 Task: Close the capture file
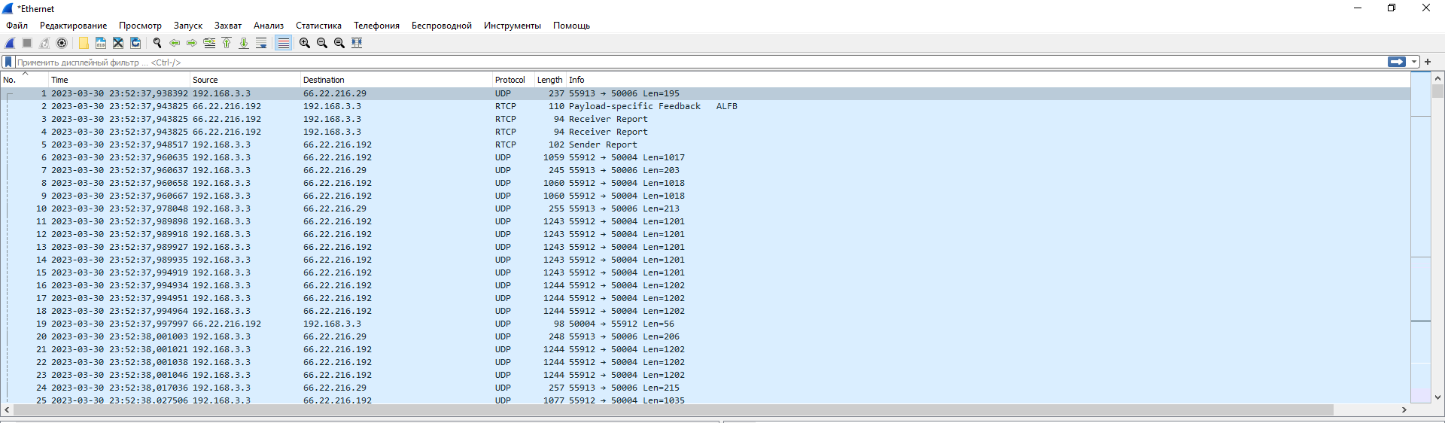point(118,43)
